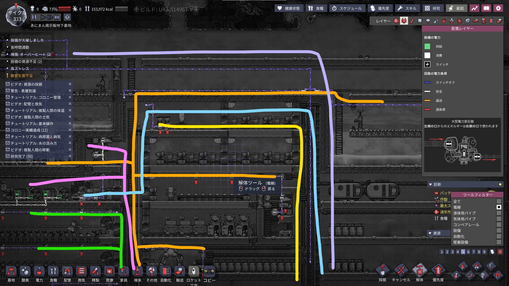509x286 pixels.
Task: Select the Attack crossed-swords tool
Action: click(x=470, y=276)
